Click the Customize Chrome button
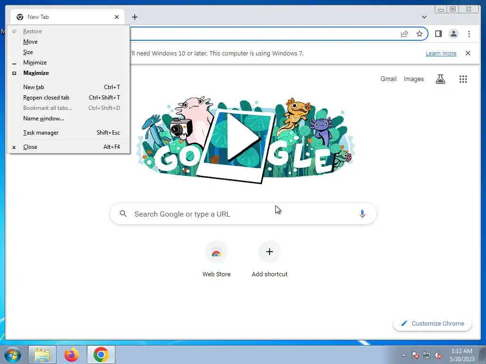The height and width of the screenshot is (364, 486). click(432, 323)
